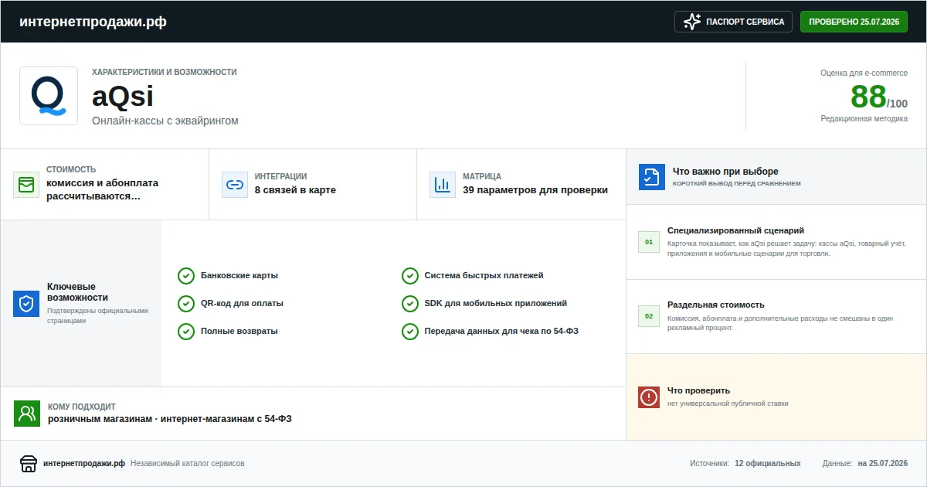
Task: Click the Подтверждены официальными страницами note
Action: pos(97,315)
